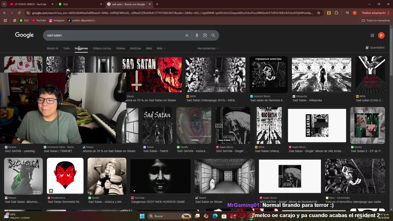Open the Chrome profile icon in toolbar

click(x=355, y=13)
